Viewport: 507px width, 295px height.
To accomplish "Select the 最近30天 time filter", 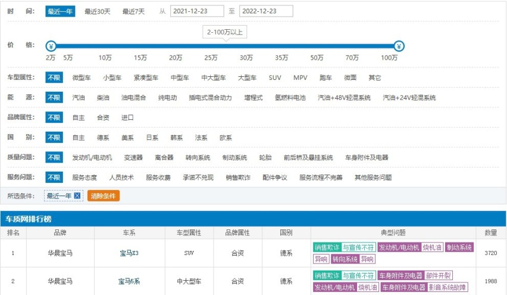I will point(98,11).
